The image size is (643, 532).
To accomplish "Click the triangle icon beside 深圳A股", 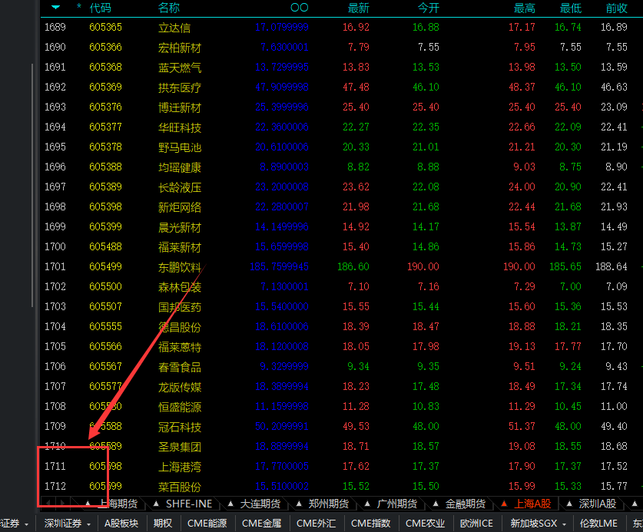I will click(x=569, y=504).
